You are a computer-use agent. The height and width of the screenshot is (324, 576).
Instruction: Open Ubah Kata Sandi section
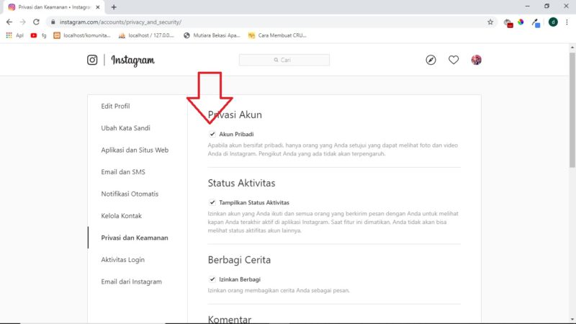(125, 128)
